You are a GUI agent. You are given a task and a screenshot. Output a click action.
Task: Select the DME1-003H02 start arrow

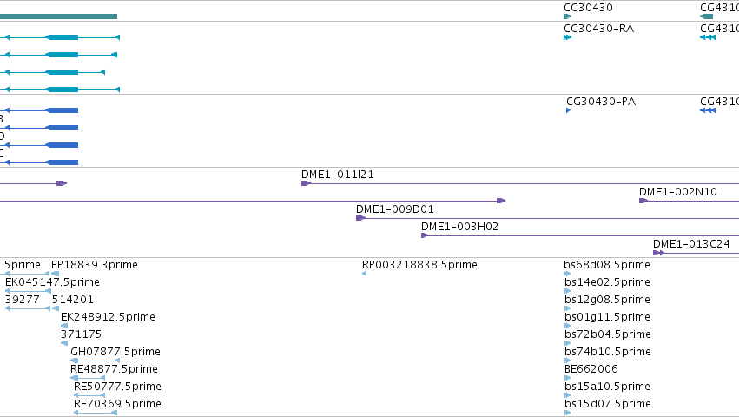pos(425,235)
